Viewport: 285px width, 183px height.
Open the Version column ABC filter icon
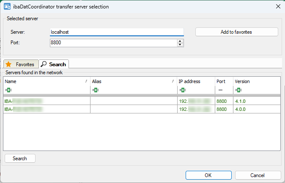tap(238, 90)
